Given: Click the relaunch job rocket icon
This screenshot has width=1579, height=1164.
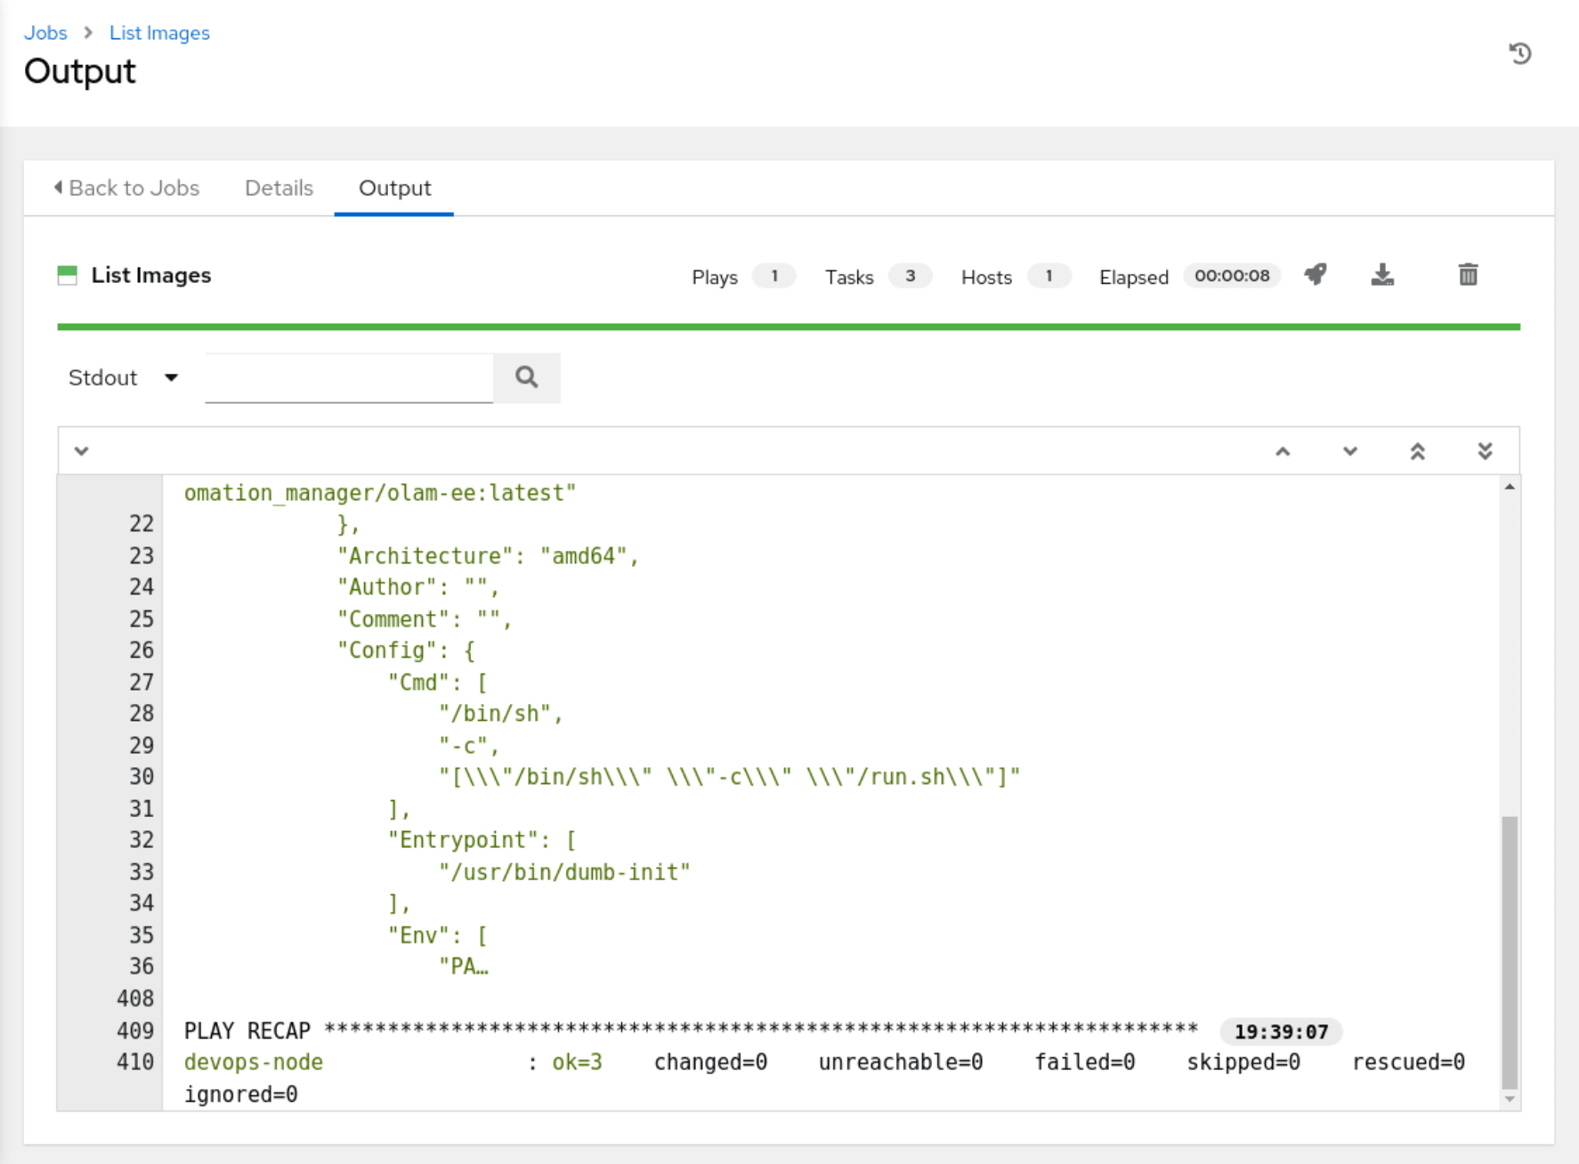Looking at the screenshot, I should pyautogui.click(x=1316, y=275).
